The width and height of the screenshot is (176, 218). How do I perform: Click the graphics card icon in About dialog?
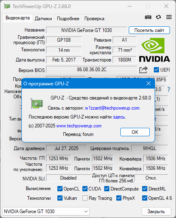click(x=36, y=103)
